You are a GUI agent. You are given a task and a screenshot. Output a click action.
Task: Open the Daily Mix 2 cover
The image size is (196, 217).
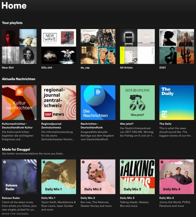(98, 177)
